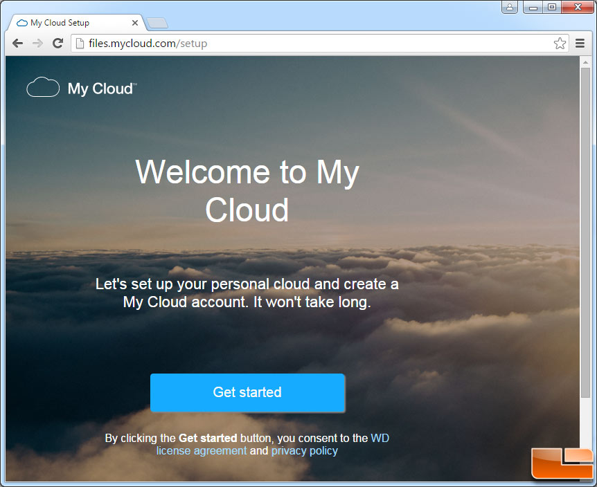The height and width of the screenshot is (487, 597).
Task: Open the privacy policy link
Action: [x=305, y=451]
